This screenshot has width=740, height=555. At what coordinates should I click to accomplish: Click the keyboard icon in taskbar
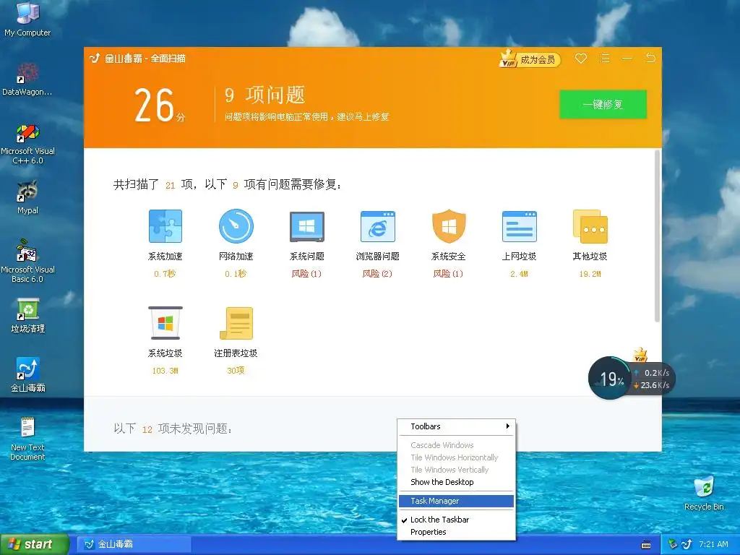pos(646,545)
